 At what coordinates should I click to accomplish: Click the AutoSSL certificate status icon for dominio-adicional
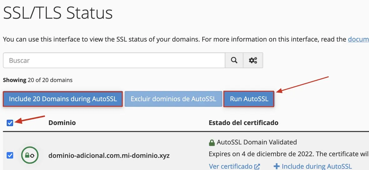pyautogui.click(x=30, y=155)
